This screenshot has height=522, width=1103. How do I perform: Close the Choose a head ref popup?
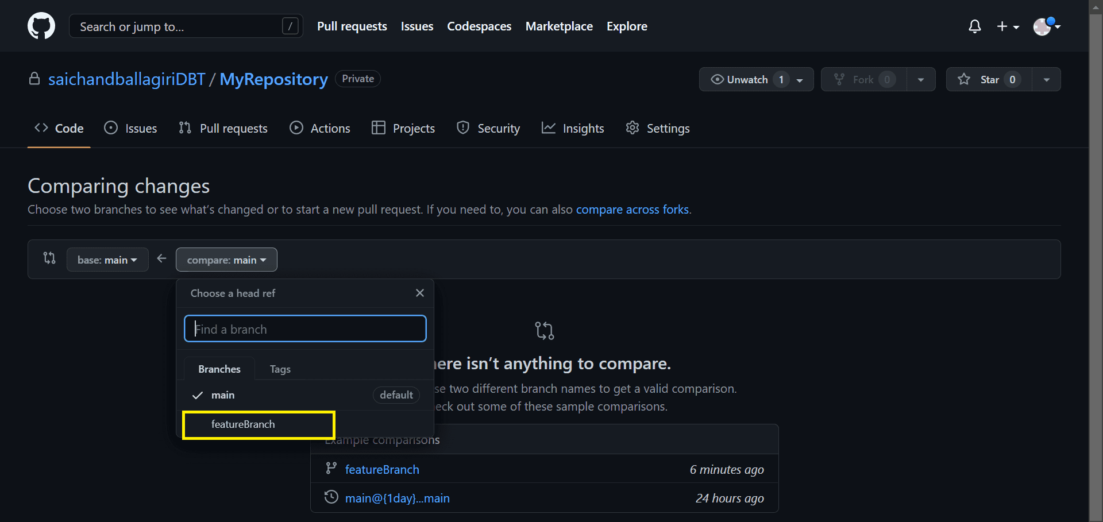coord(420,293)
